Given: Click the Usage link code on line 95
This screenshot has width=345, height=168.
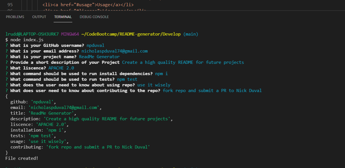Looking at the screenshot, I should (x=88, y=5).
